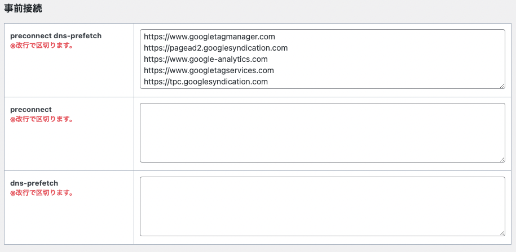This screenshot has height=252, width=516.
Task: Click the "dns-prefetch" label in the third row
Action: pos(34,183)
